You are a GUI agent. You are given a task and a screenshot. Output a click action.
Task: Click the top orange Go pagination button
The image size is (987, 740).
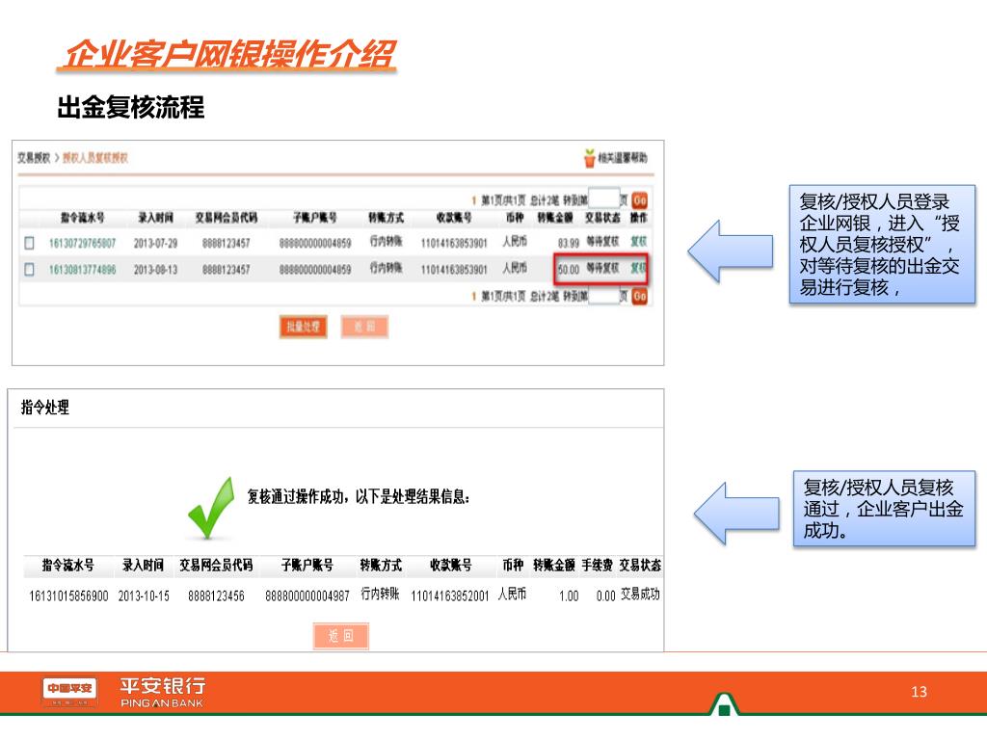point(640,200)
